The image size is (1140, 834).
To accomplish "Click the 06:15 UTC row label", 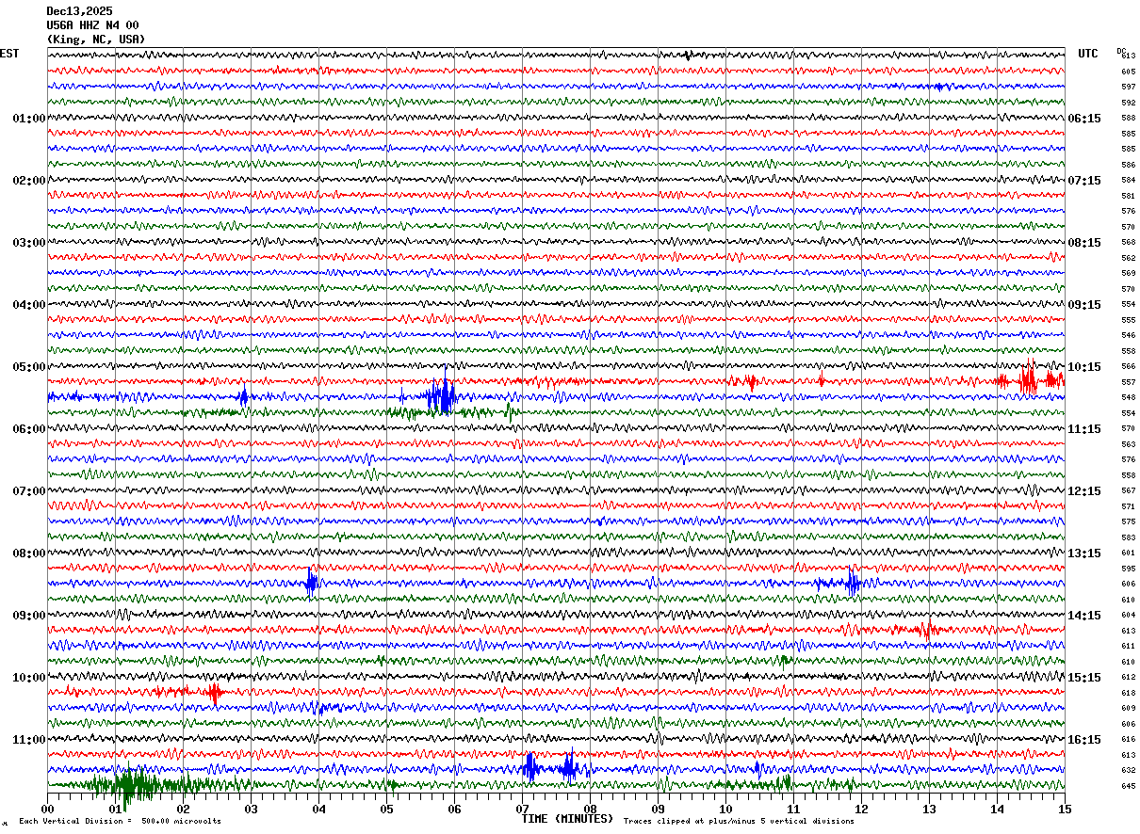I will coord(1084,119).
